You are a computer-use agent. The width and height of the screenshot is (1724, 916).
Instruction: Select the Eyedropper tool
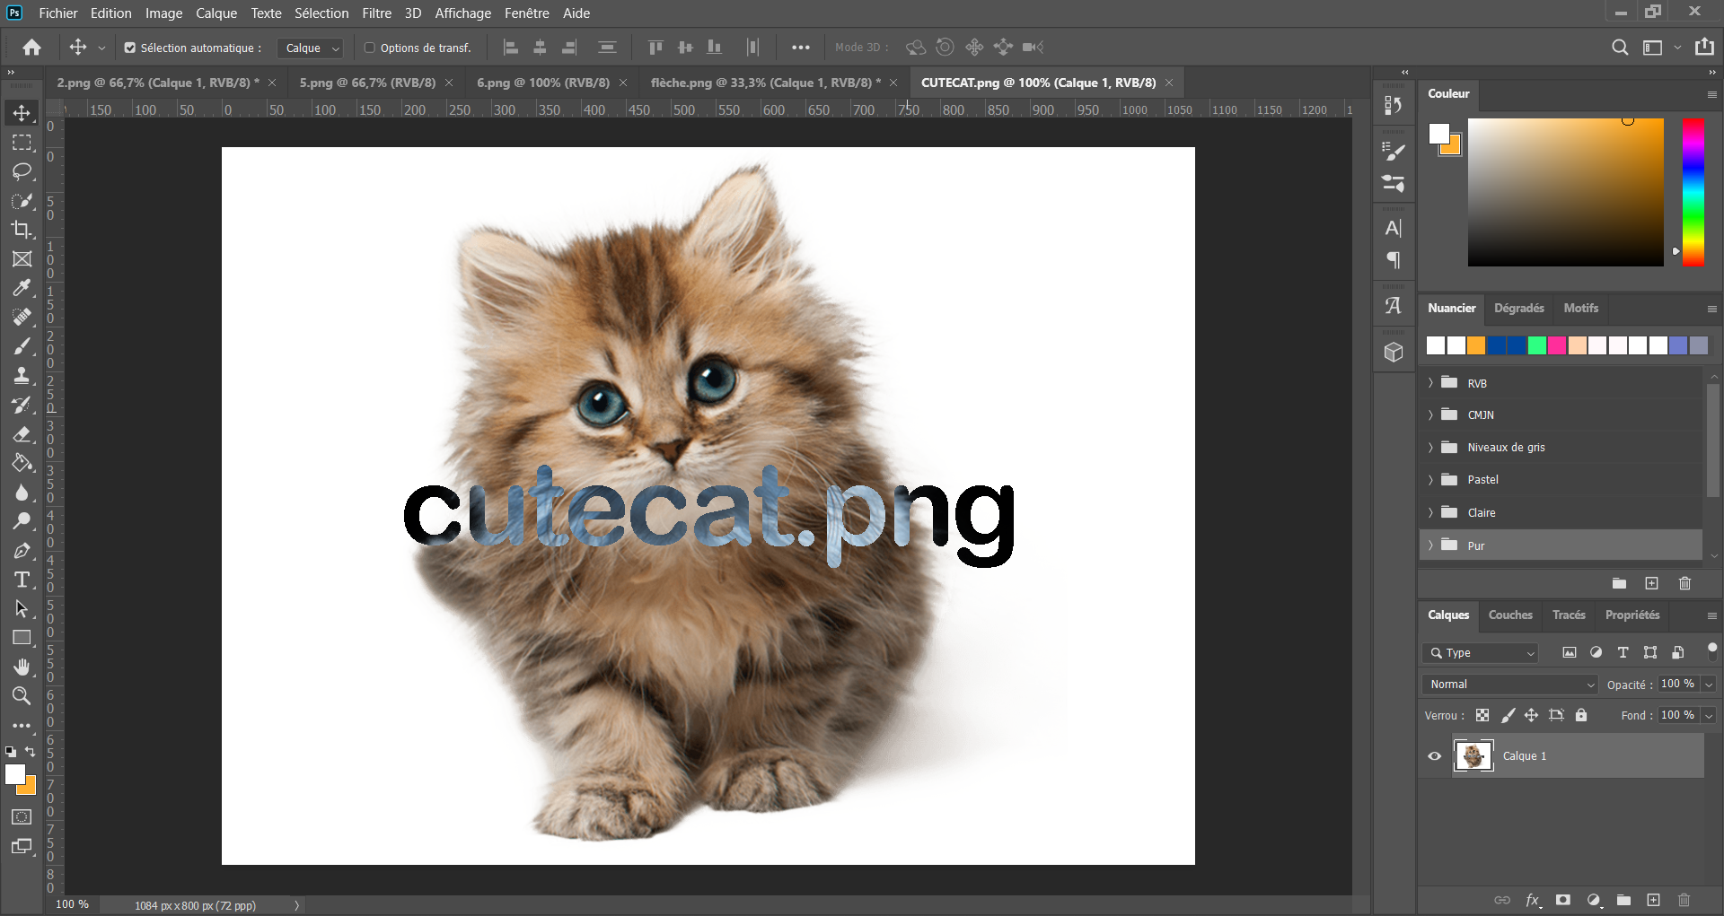point(22,288)
